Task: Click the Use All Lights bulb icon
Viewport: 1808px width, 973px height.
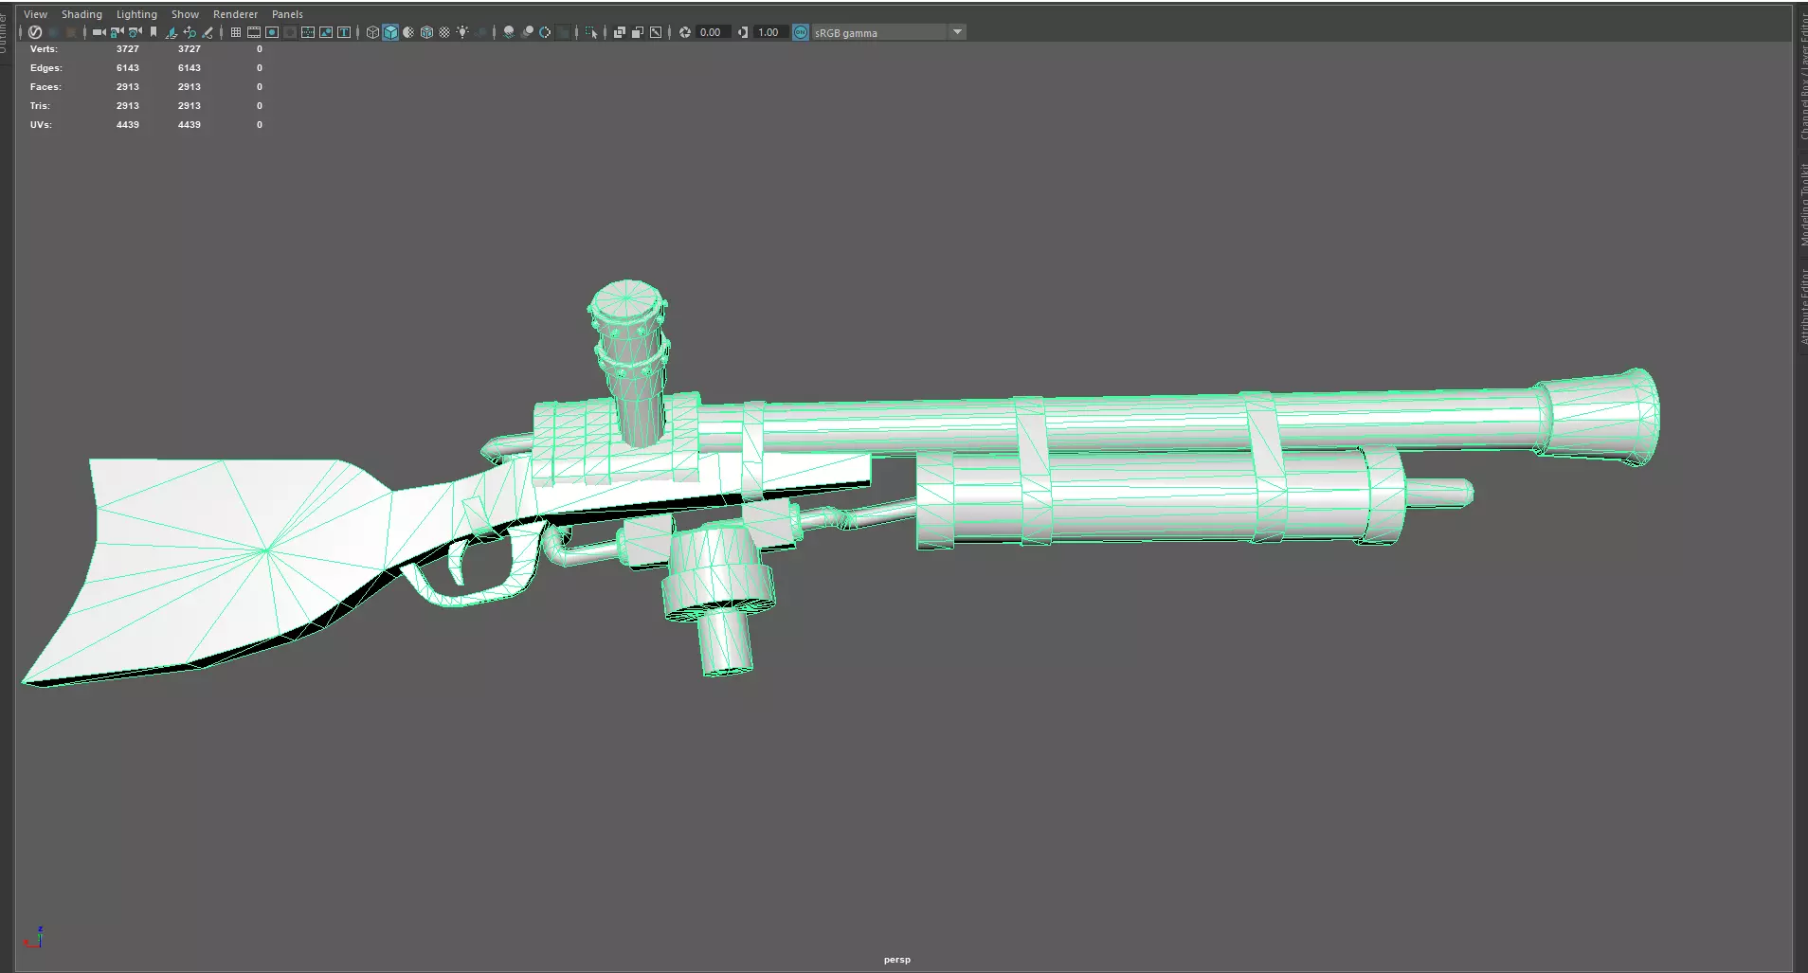Action: tap(462, 32)
